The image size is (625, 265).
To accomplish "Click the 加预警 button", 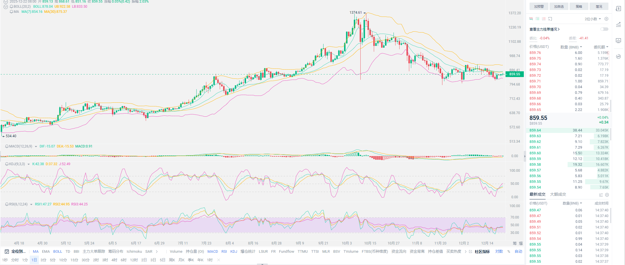I will pyautogui.click(x=539, y=7).
